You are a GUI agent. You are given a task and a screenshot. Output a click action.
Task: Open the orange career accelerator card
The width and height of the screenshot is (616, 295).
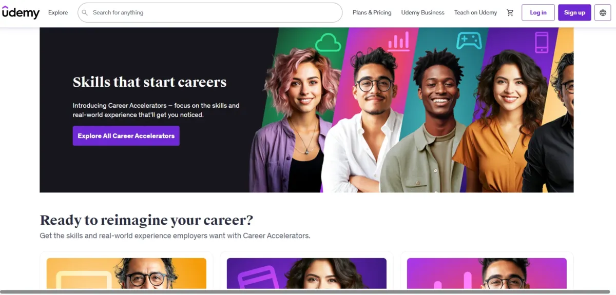tap(126, 273)
